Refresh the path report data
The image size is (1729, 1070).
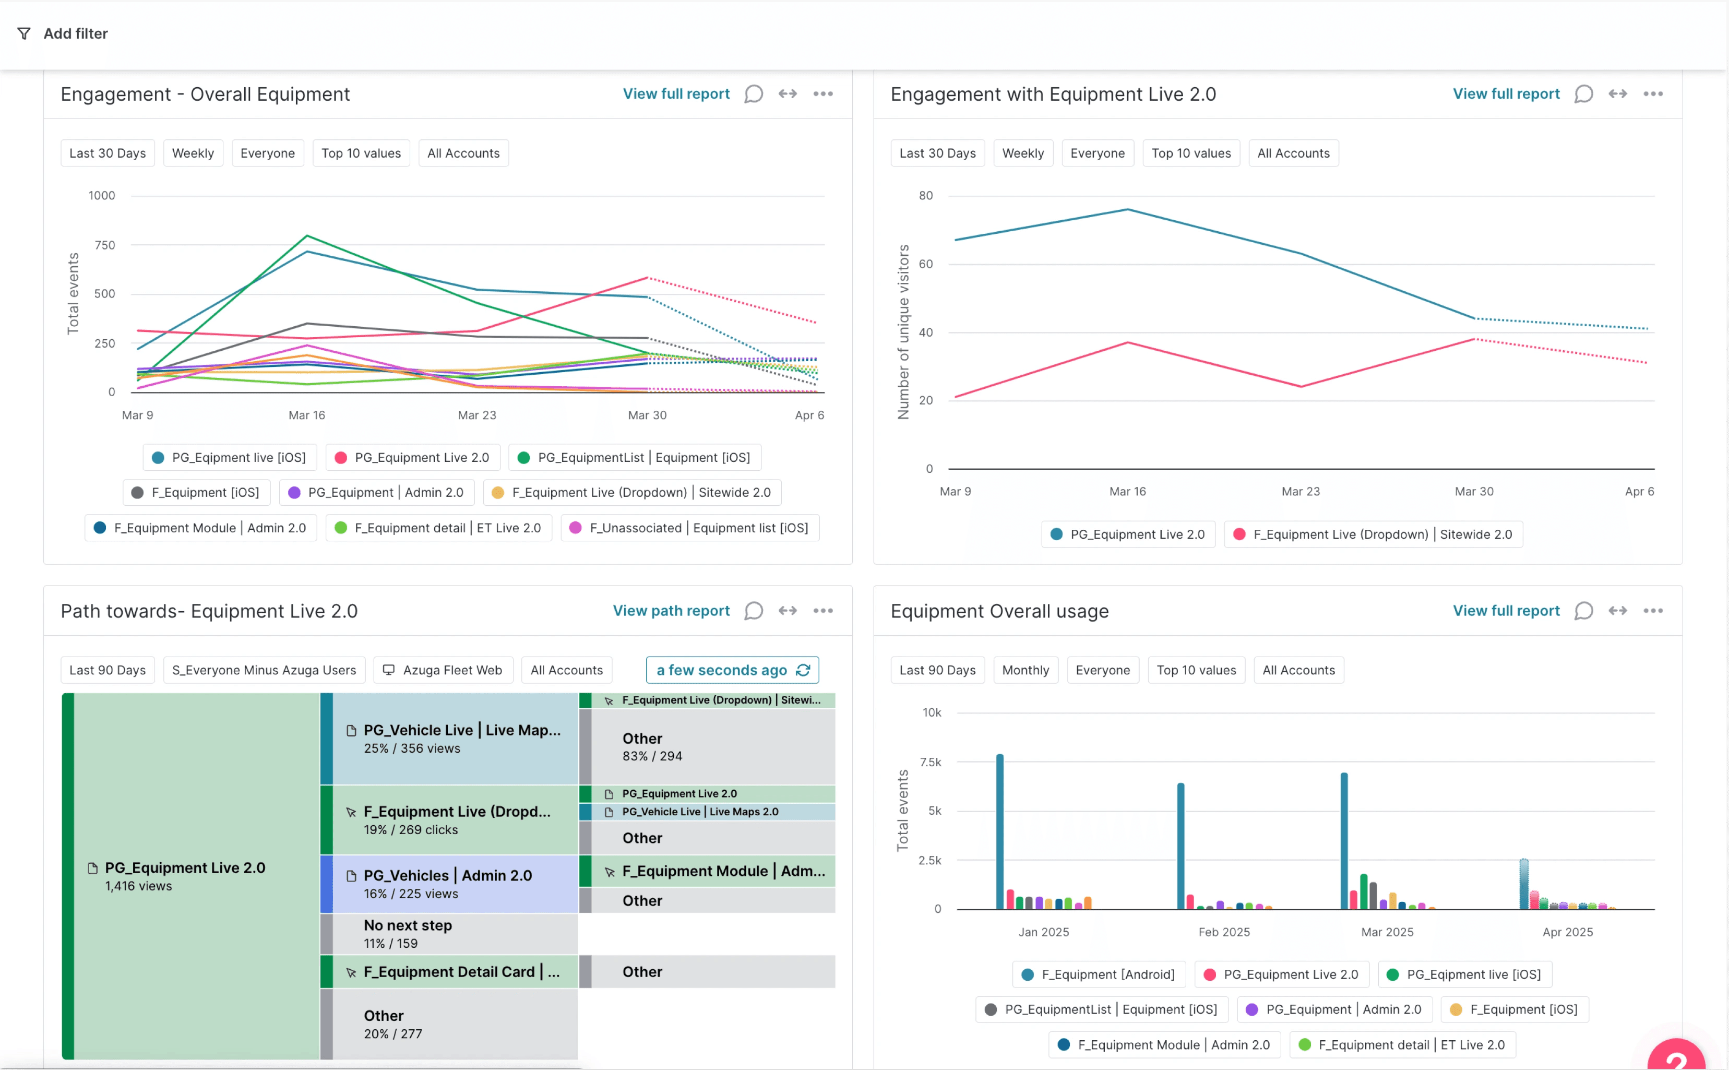click(803, 670)
